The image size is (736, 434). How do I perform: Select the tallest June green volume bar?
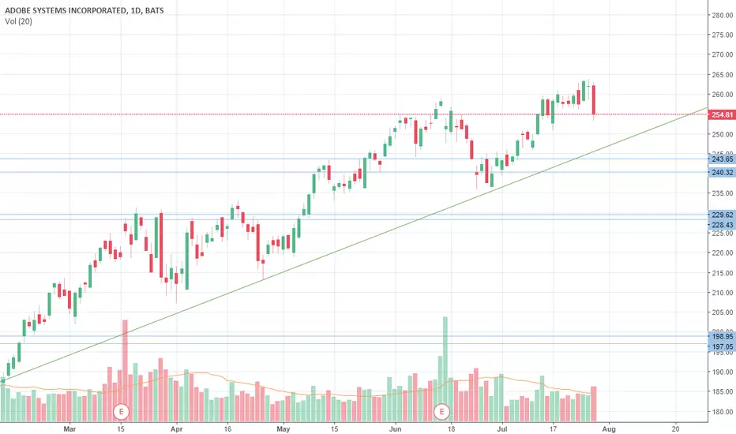tap(445, 369)
